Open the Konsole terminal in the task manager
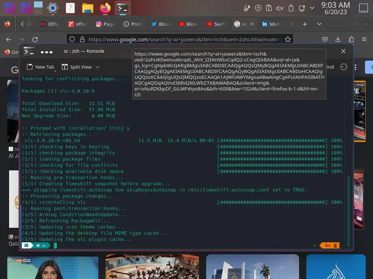 pyautogui.click(x=123, y=8)
